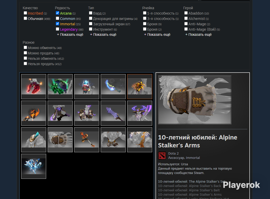Tick the Inscribed quality checkbox
The image size is (270, 199).
25,13
